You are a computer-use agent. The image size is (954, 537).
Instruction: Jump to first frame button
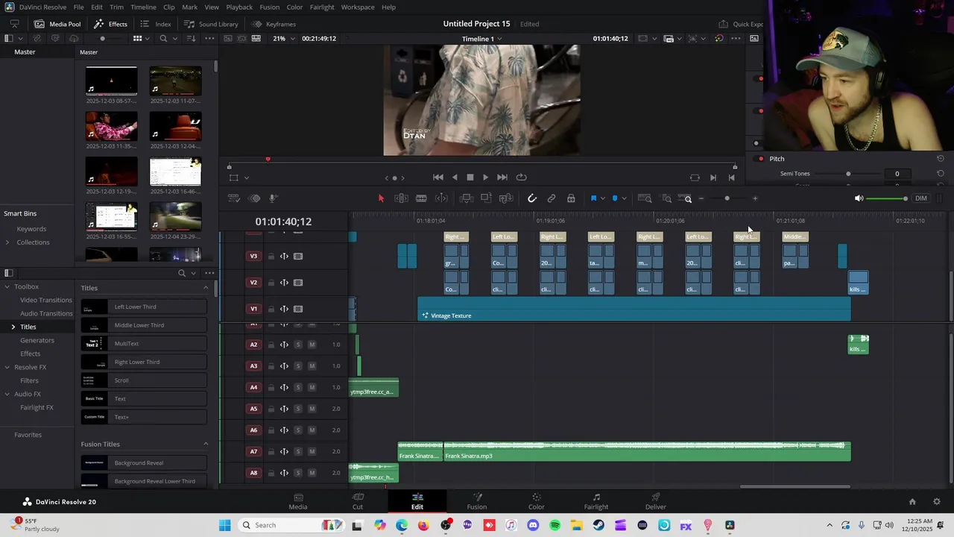pos(438,178)
